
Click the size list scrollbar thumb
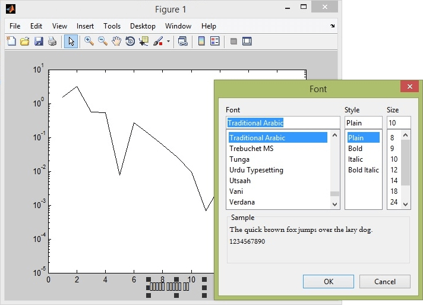pyautogui.click(x=405, y=163)
